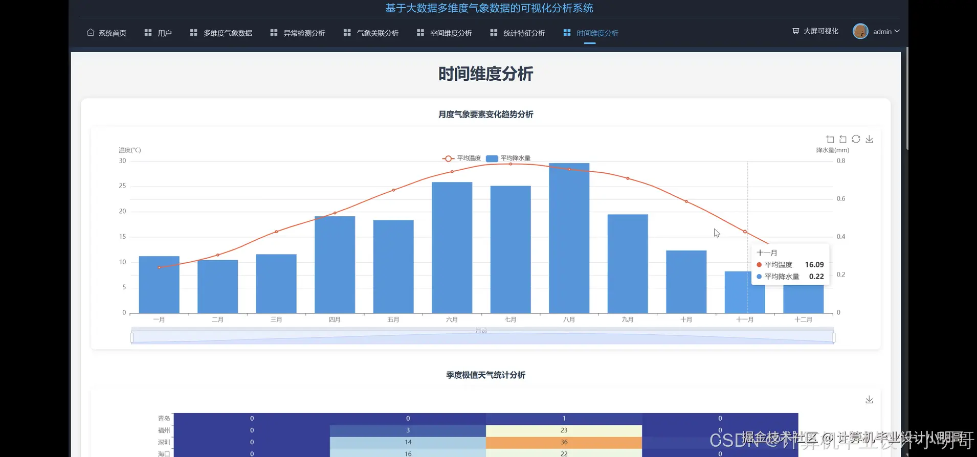The image size is (977, 457).
Task: Click the 七月 precipitation bar
Action: [x=510, y=249]
